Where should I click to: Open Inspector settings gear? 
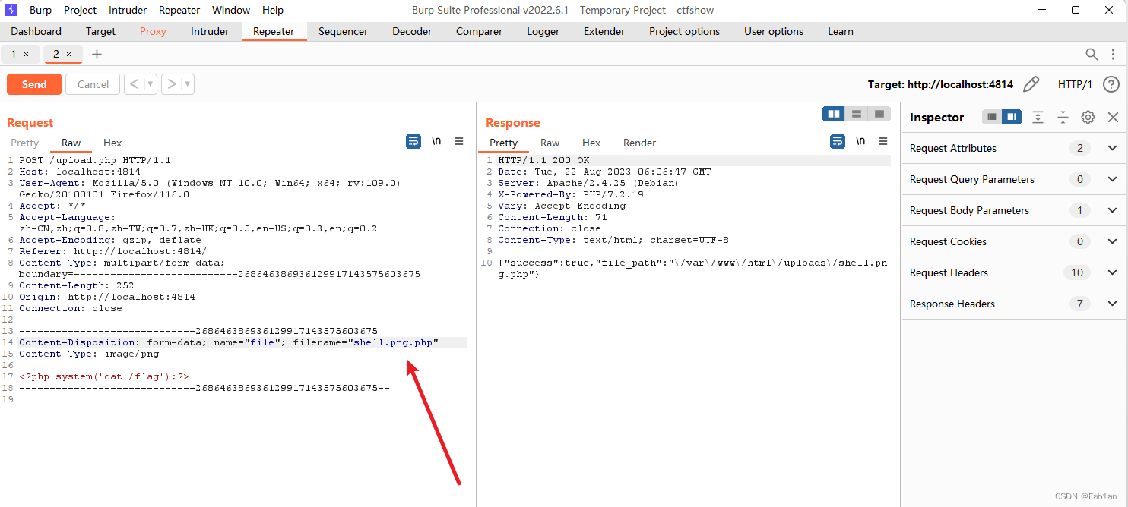pos(1088,117)
